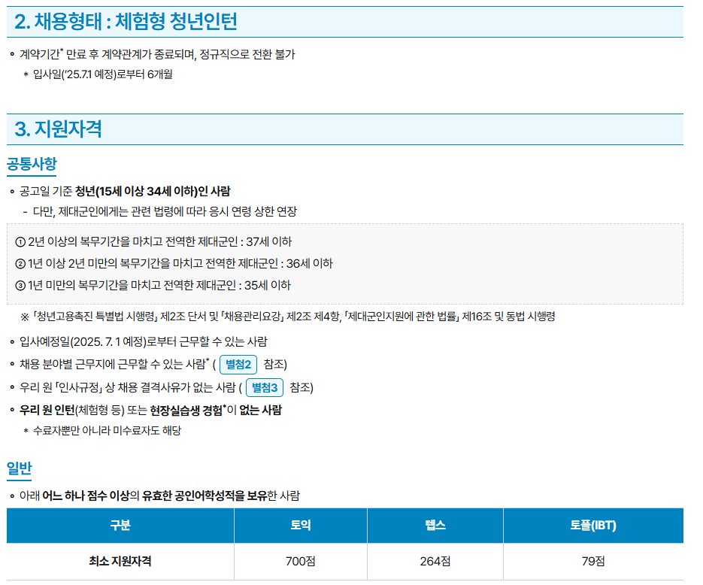Click the 텝스 column header
Viewport: 703px width, 585px height.
click(435, 525)
